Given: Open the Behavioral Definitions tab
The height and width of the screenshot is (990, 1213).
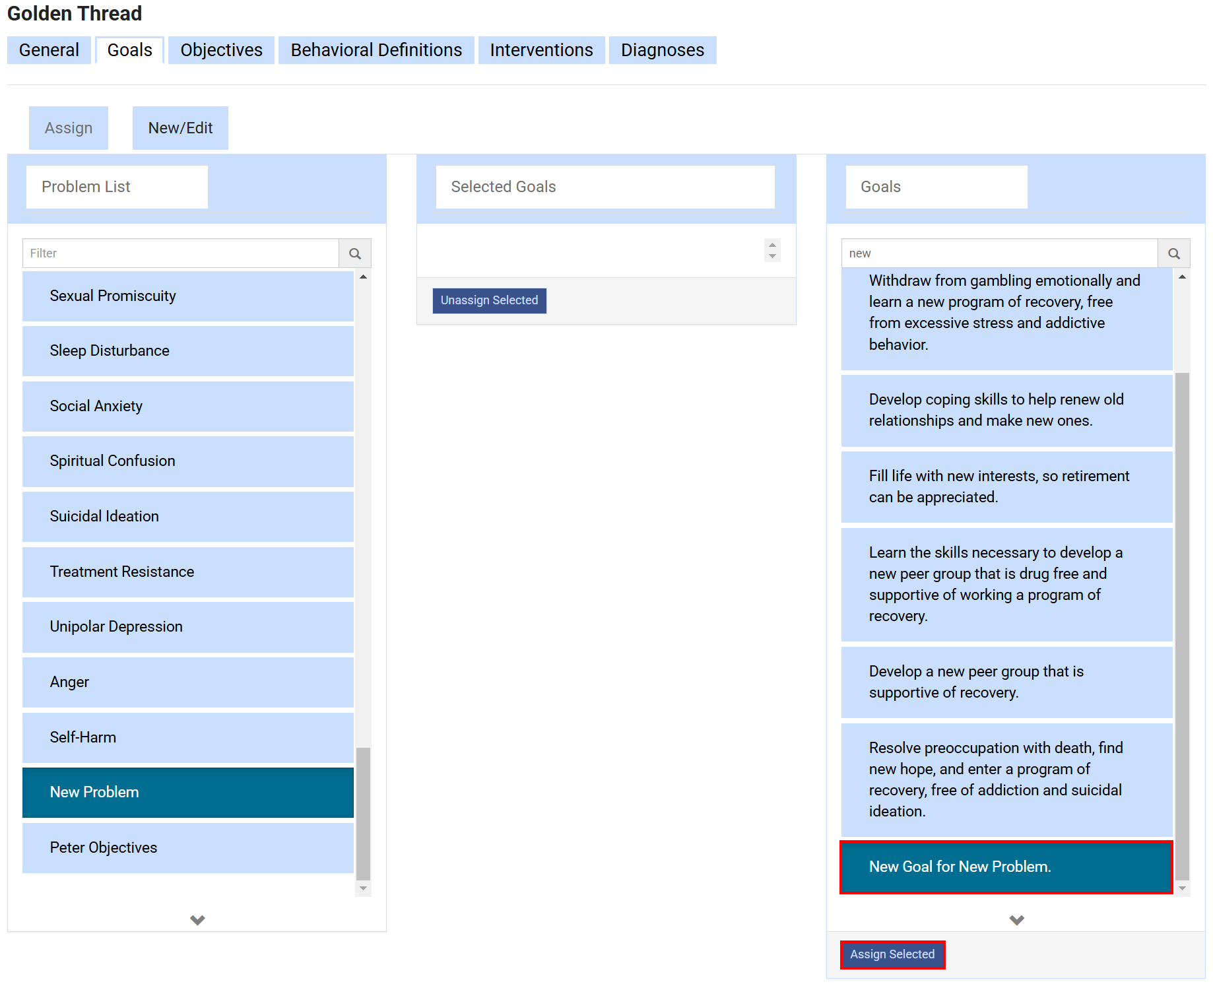Looking at the screenshot, I should point(376,50).
